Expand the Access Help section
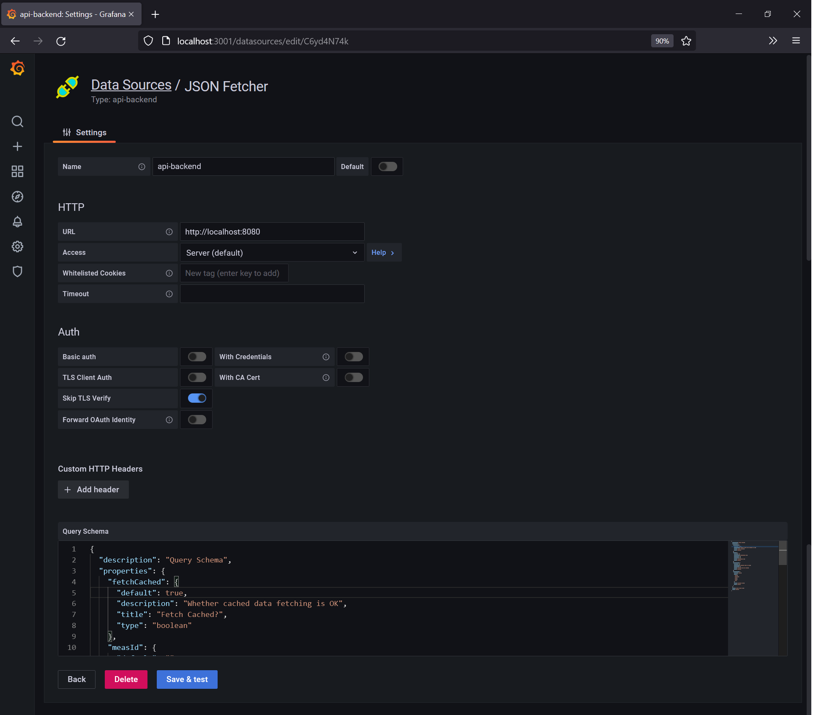This screenshot has width=813, height=715. click(x=384, y=253)
